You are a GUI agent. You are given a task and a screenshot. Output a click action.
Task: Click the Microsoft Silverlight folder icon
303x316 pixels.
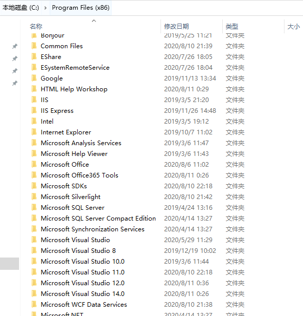pyautogui.click(x=34, y=196)
